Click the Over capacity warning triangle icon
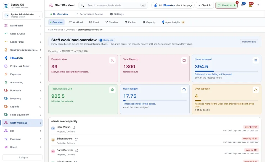This screenshot has width=265, height=162. pos(256,90)
